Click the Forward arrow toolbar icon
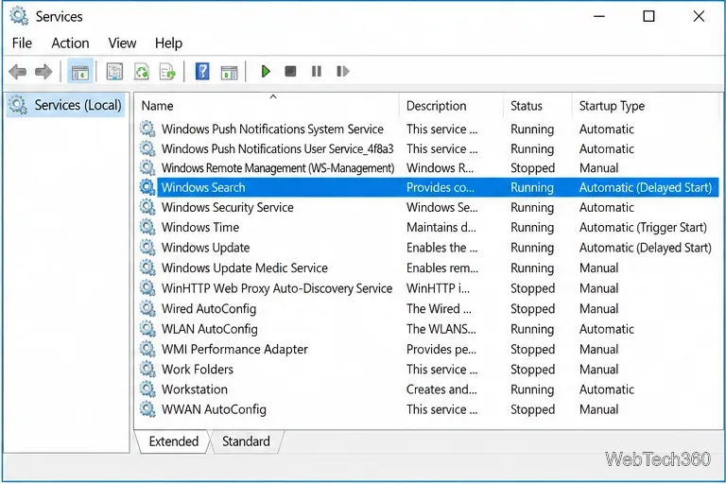 [43, 72]
